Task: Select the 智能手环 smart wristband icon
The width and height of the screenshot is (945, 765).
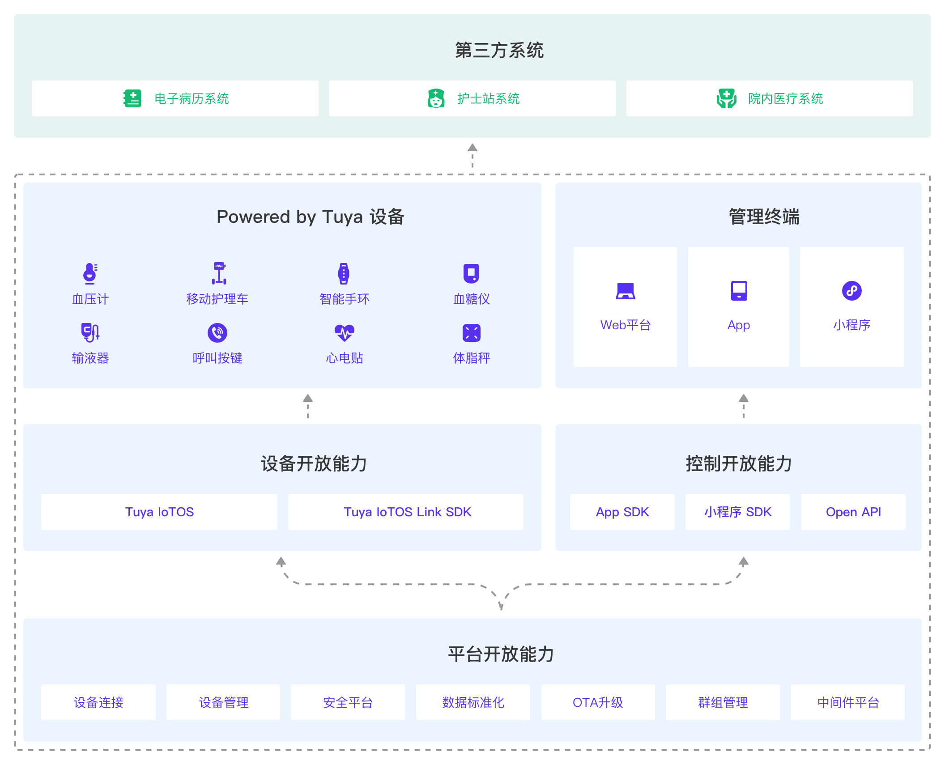Action: pyautogui.click(x=344, y=273)
